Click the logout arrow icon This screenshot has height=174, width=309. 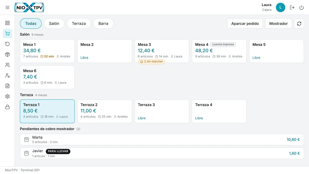click(292, 7)
